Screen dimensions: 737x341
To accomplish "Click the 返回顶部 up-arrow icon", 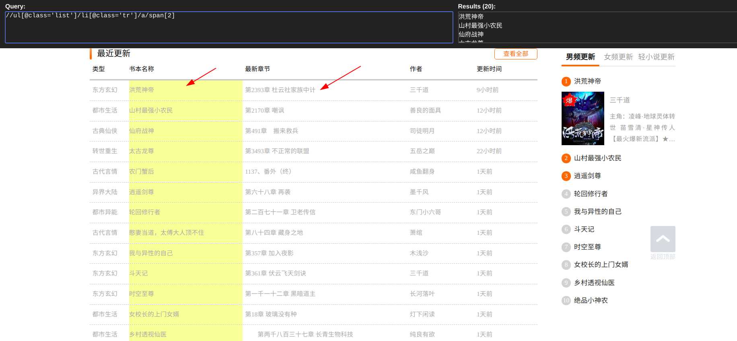I will 663,239.
